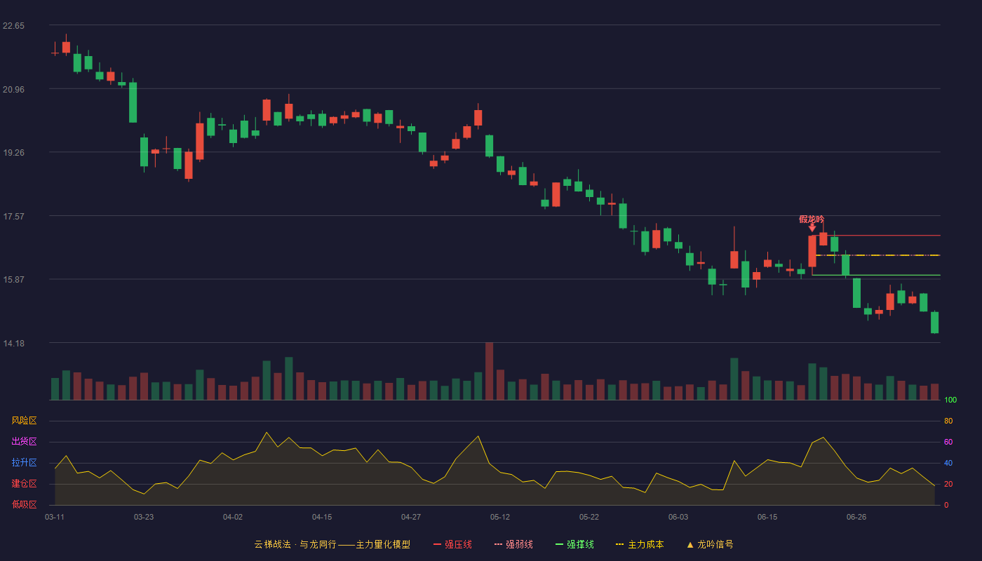Click the 22.65 price axis label
Viewport: 982px width, 561px height.
[13, 26]
